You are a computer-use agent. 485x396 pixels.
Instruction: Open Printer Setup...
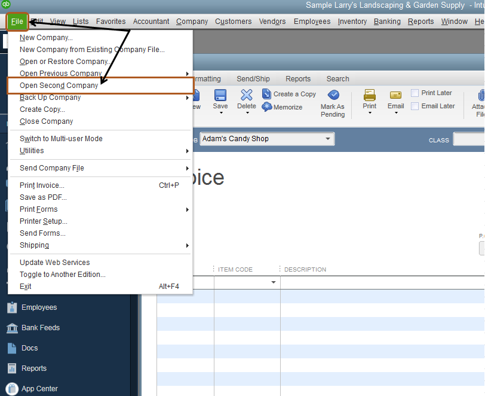100,221
